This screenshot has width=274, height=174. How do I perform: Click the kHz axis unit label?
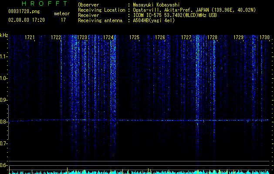tap(4, 35)
